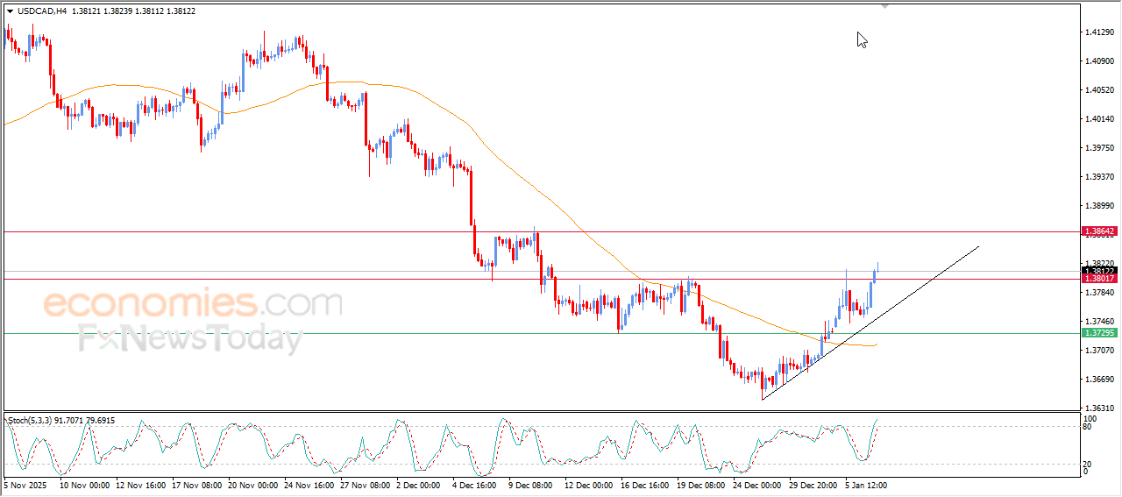Click the Stoch(5,3,3) indicator label
Image resolution: width=1122 pixels, height=497 pixels.
point(32,421)
